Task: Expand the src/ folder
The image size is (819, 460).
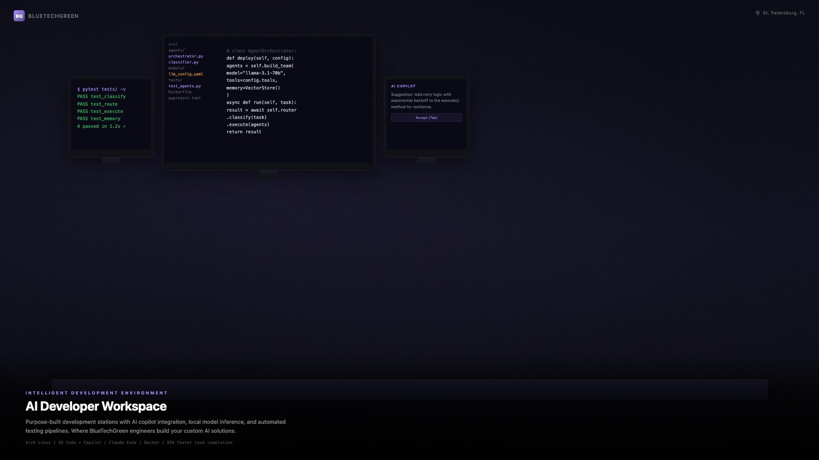Action: click(x=173, y=44)
